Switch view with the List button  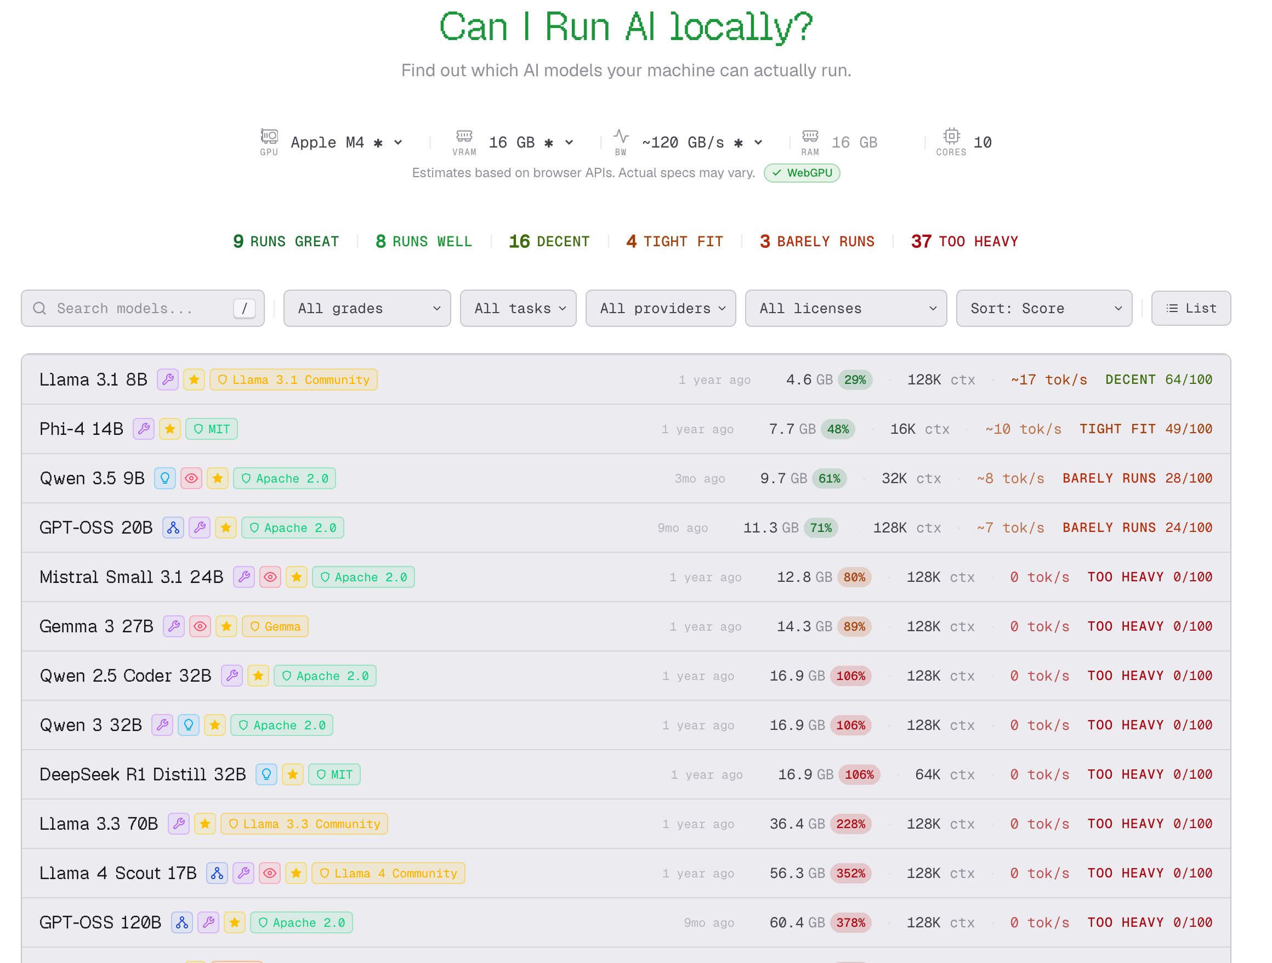[x=1191, y=309]
